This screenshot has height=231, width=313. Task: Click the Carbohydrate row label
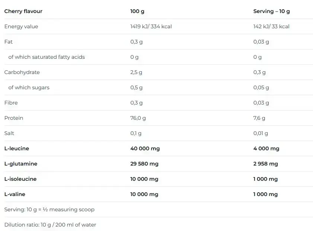click(22, 72)
